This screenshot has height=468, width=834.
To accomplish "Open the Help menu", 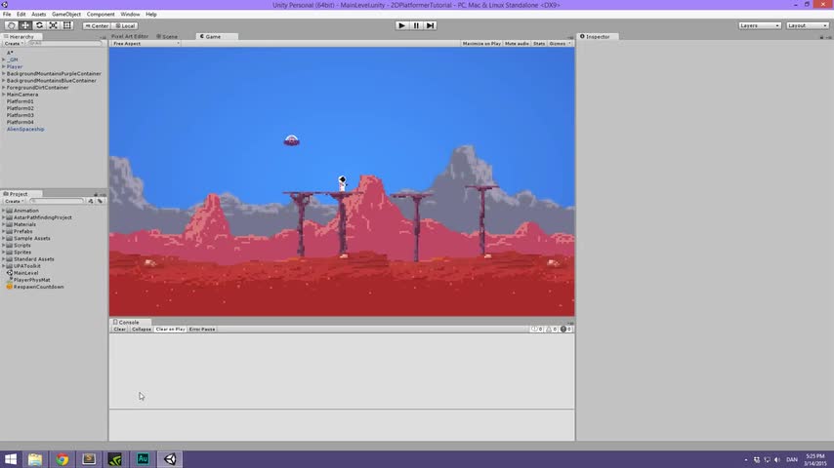I will (151, 15).
